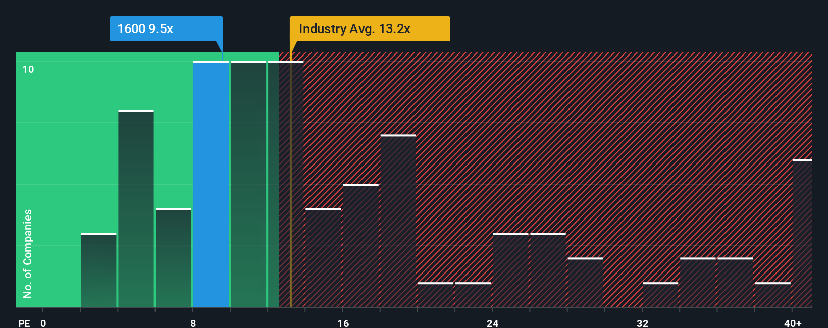Click the PE axis label 16
The width and height of the screenshot is (828, 328).
click(343, 323)
